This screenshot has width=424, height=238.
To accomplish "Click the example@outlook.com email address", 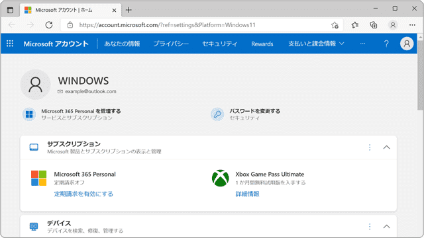I will pyautogui.click(x=91, y=91).
